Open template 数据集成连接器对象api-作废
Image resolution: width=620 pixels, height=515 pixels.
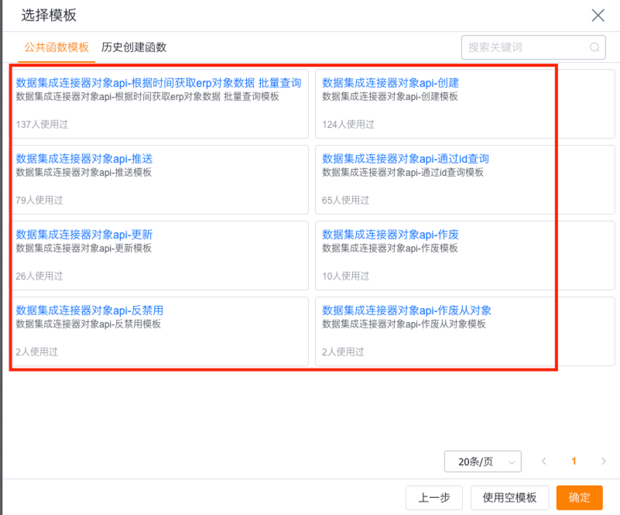(390, 235)
